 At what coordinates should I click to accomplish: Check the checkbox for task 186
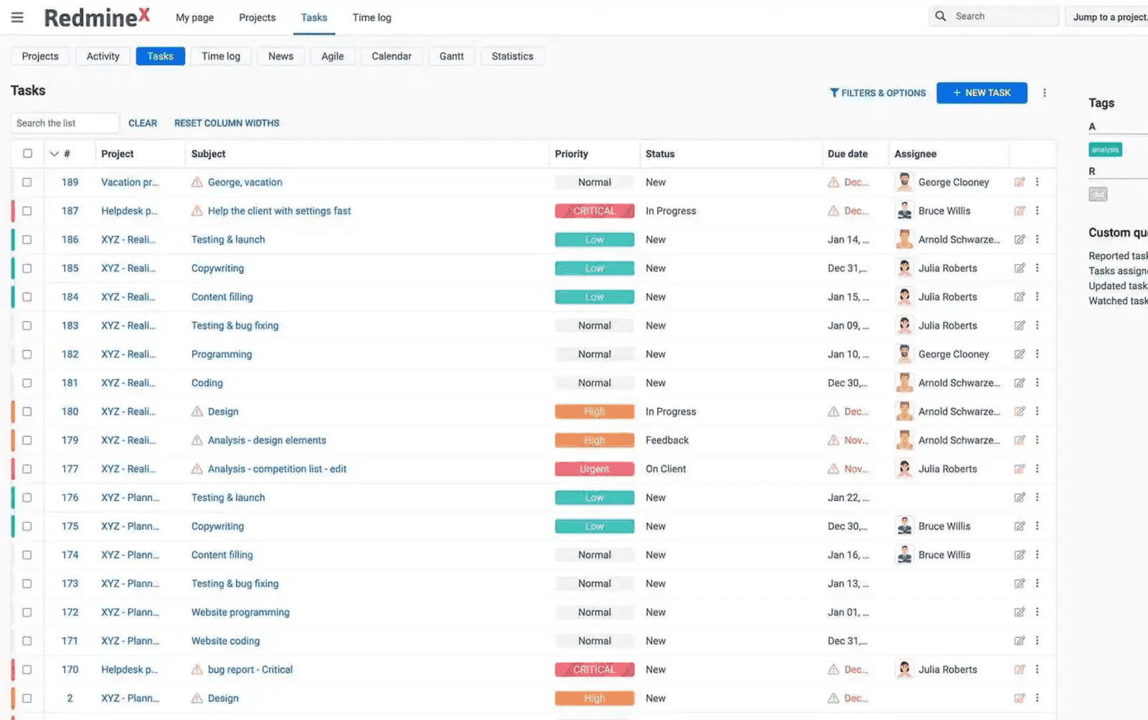(x=27, y=240)
